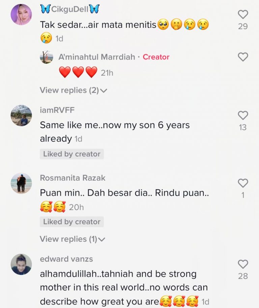Viewport: 259px width, 308px height.
Task: Open A'minahtul Marrdiah's small avatar
Action: (x=47, y=57)
